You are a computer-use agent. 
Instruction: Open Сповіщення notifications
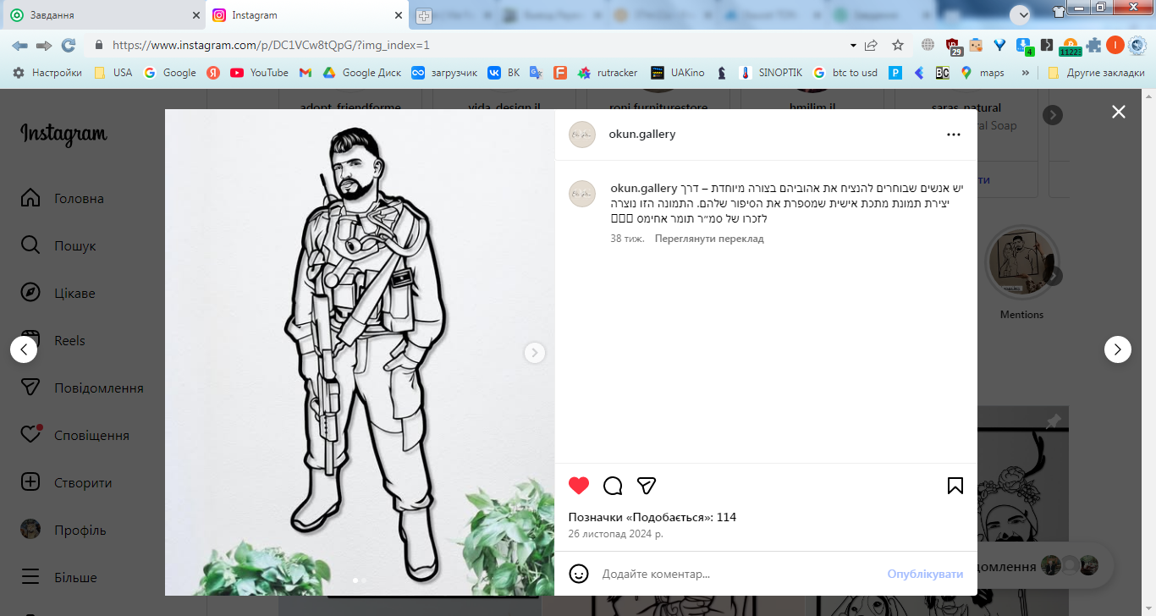[74, 436]
